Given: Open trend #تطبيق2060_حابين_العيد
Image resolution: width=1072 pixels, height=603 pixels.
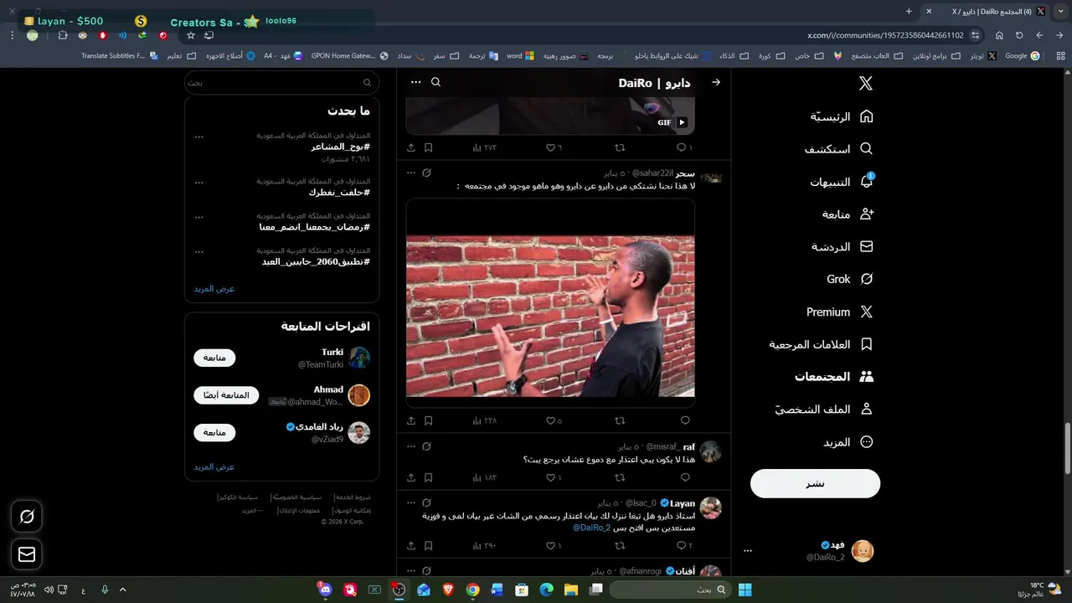Looking at the screenshot, I should click(x=316, y=261).
